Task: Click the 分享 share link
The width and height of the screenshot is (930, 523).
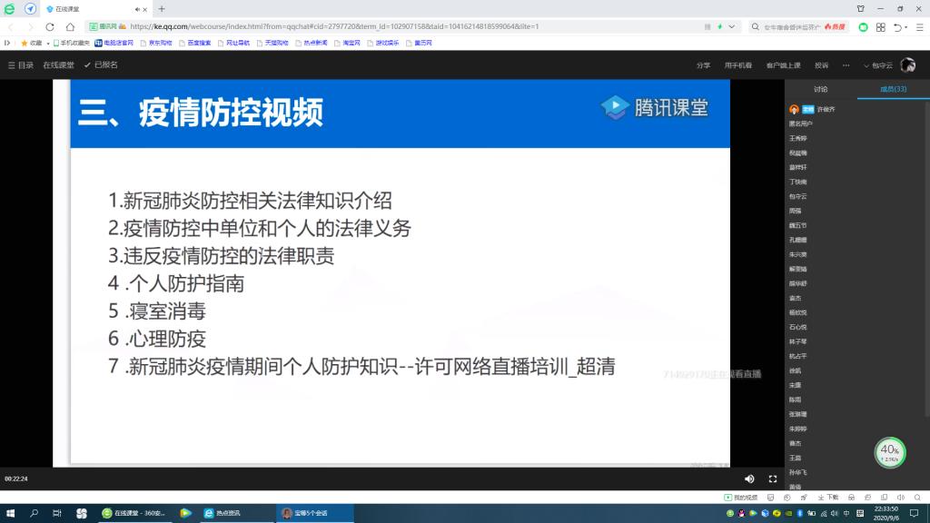Action: click(x=703, y=65)
